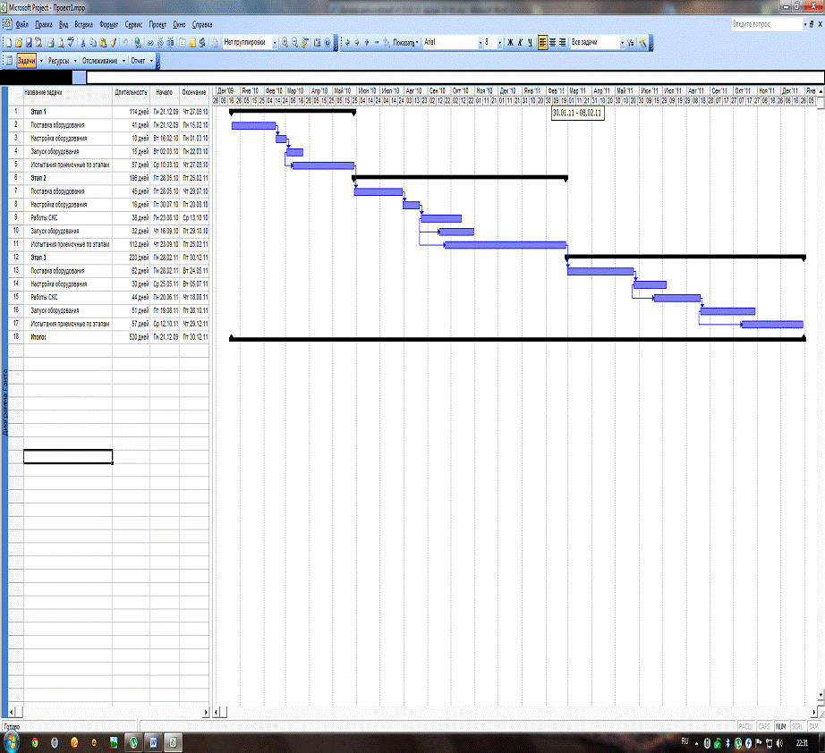The height and width of the screenshot is (753, 825).
Task: Click the vertical scrollbar of Gantt chart
Action: coord(820,358)
